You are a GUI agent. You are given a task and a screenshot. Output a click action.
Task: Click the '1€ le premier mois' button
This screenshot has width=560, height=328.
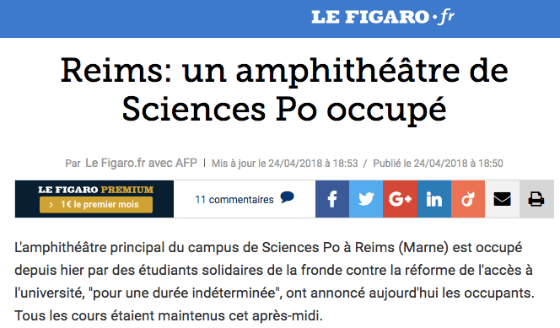coord(96,205)
